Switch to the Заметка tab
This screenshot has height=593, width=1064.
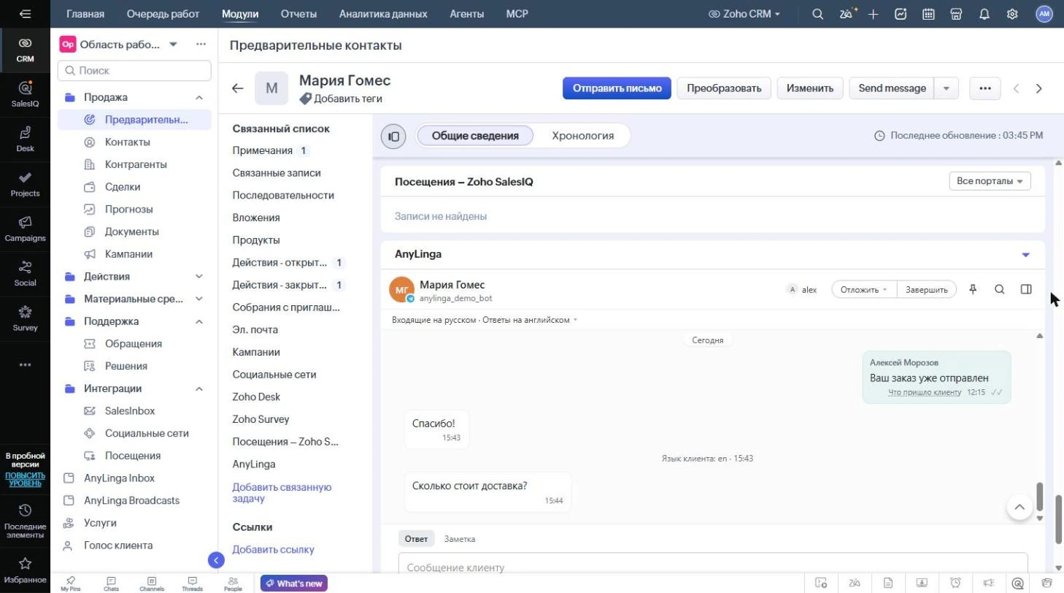pyautogui.click(x=460, y=539)
